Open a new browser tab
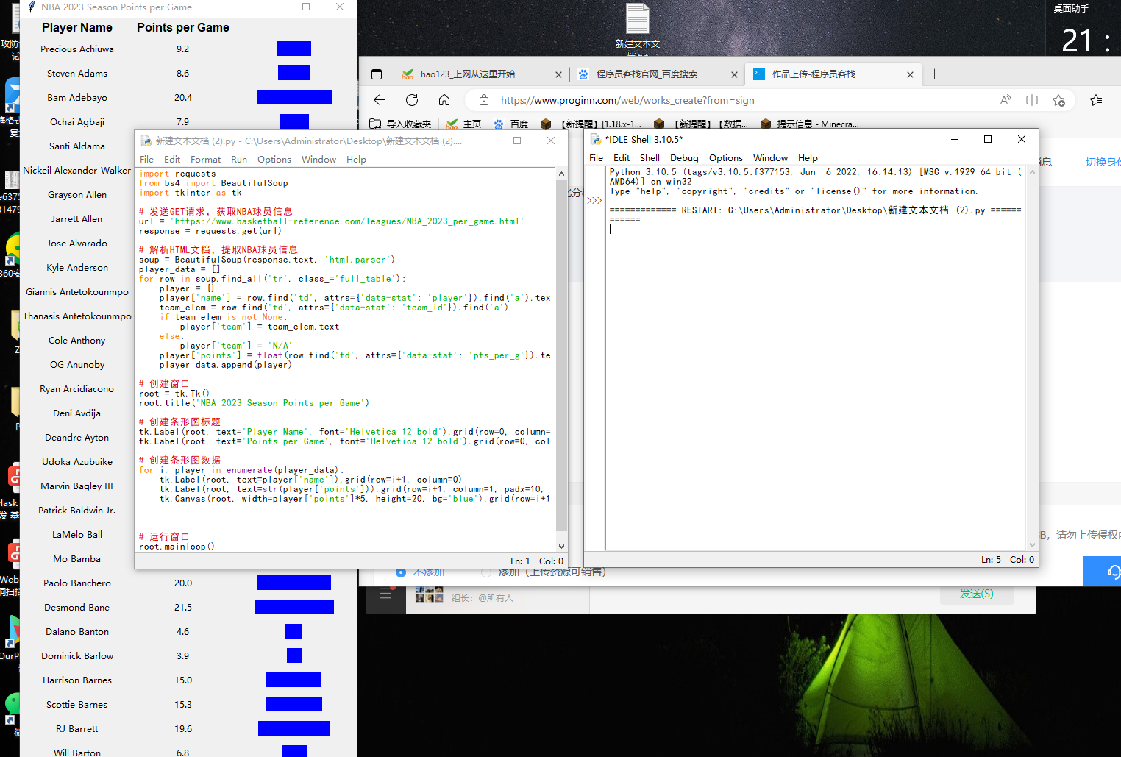Screen dimensions: 1121x757 click(935, 74)
